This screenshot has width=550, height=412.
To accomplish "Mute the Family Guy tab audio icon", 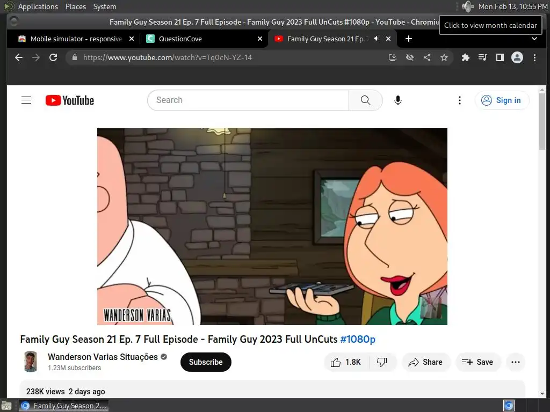I will (377, 39).
